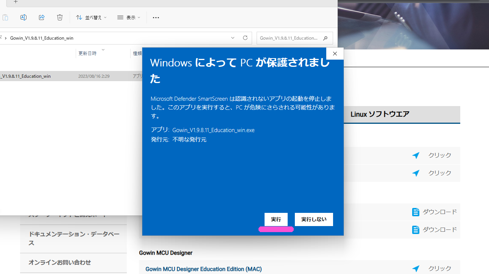This screenshot has width=489, height=274.
Task: Click the 実行しない button
Action: tap(314, 219)
